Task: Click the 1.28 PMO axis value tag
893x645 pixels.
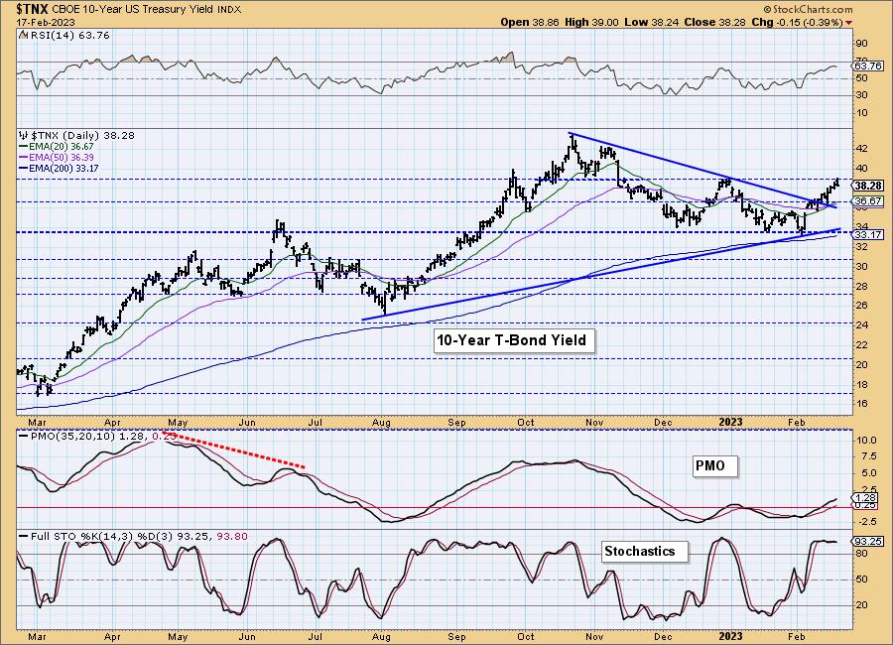Action: (x=866, y=498)
